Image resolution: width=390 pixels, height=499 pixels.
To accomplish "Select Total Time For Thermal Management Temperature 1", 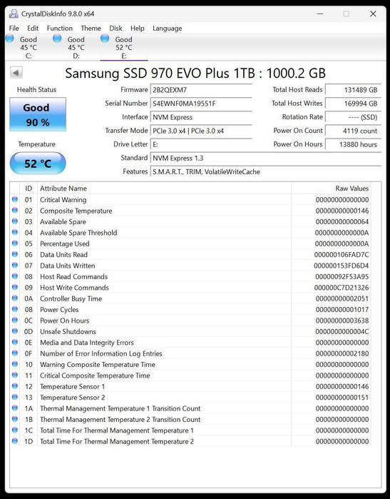I will tap(190, 430).
